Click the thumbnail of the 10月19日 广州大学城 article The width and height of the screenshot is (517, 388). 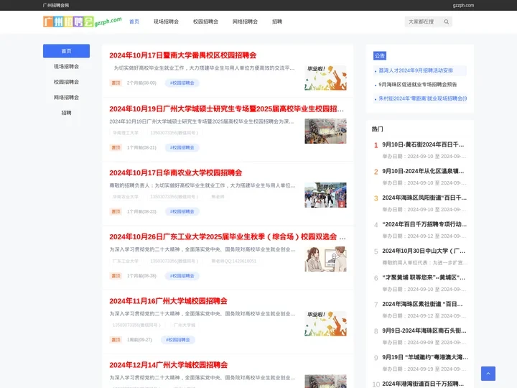pos(325,131)
